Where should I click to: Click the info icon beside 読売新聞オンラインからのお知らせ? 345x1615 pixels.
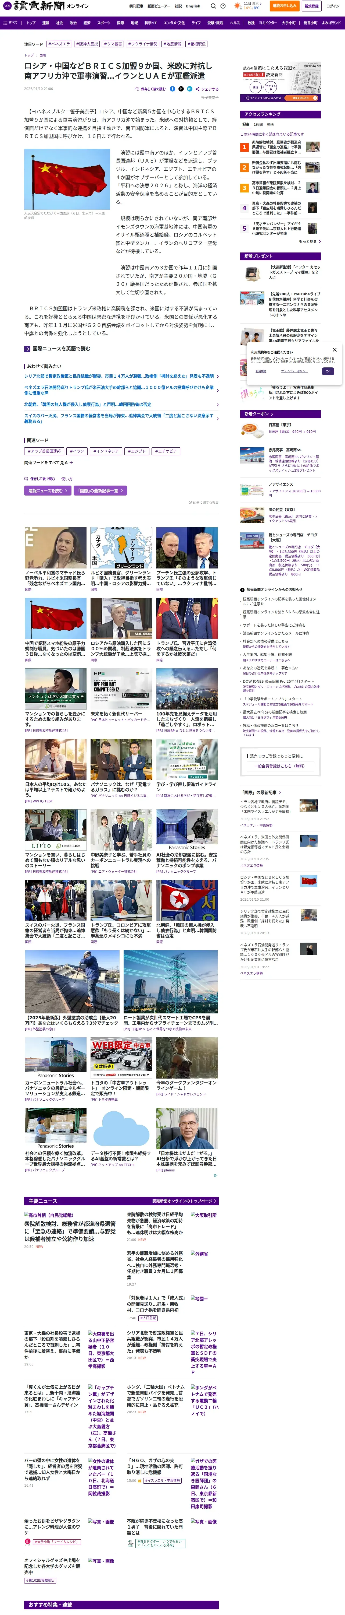(x=242, y=590)
